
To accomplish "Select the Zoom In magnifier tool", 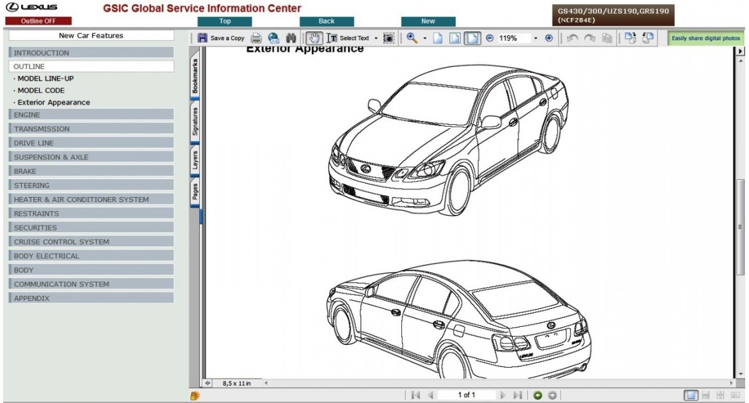I will pos(412,38).
